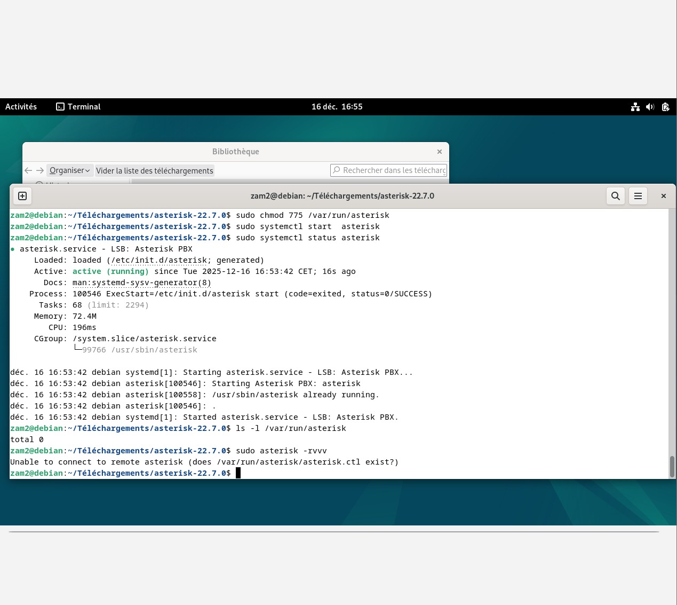
Task: Close the terminal window
Action: click(x=663, y=196)
